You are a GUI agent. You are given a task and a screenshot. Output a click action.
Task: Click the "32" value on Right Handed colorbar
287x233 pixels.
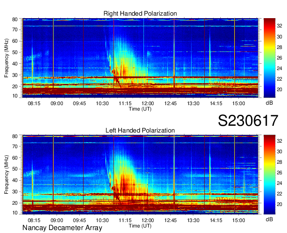click(x=279, y=26)
